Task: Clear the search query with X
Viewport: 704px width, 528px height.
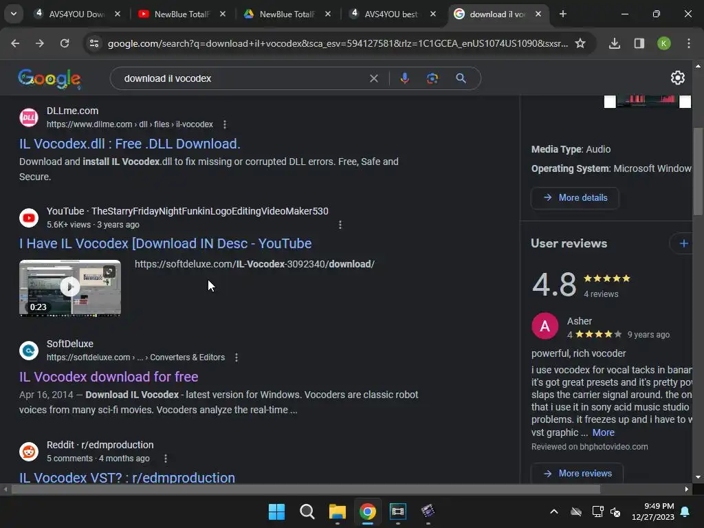Action: 373,78
